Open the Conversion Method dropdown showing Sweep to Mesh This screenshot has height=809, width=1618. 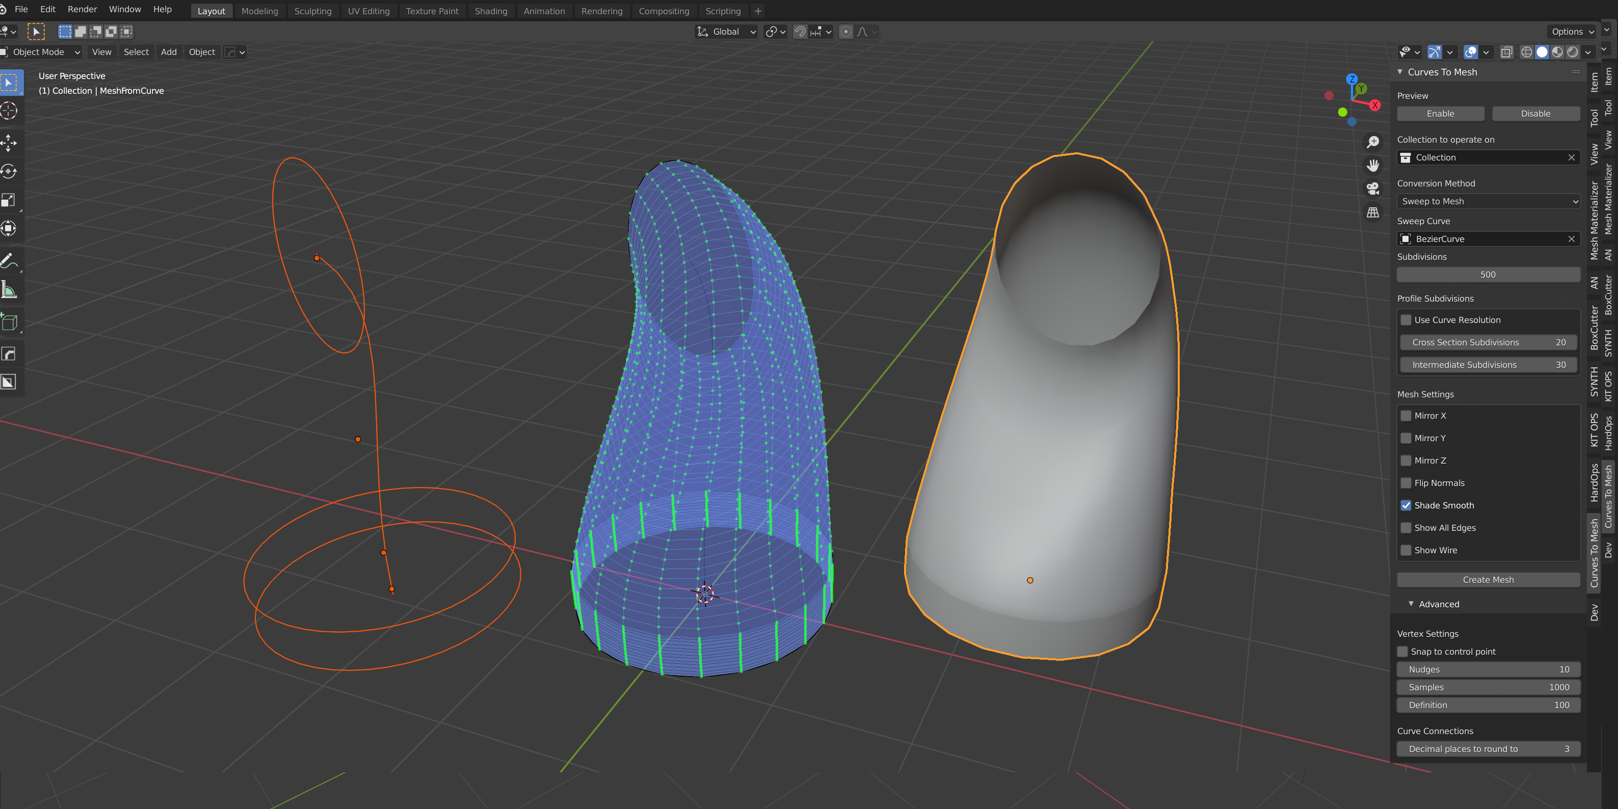click(1488, 201)
